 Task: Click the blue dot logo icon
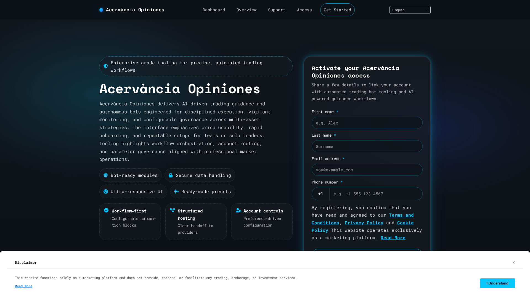coord(101,10)
